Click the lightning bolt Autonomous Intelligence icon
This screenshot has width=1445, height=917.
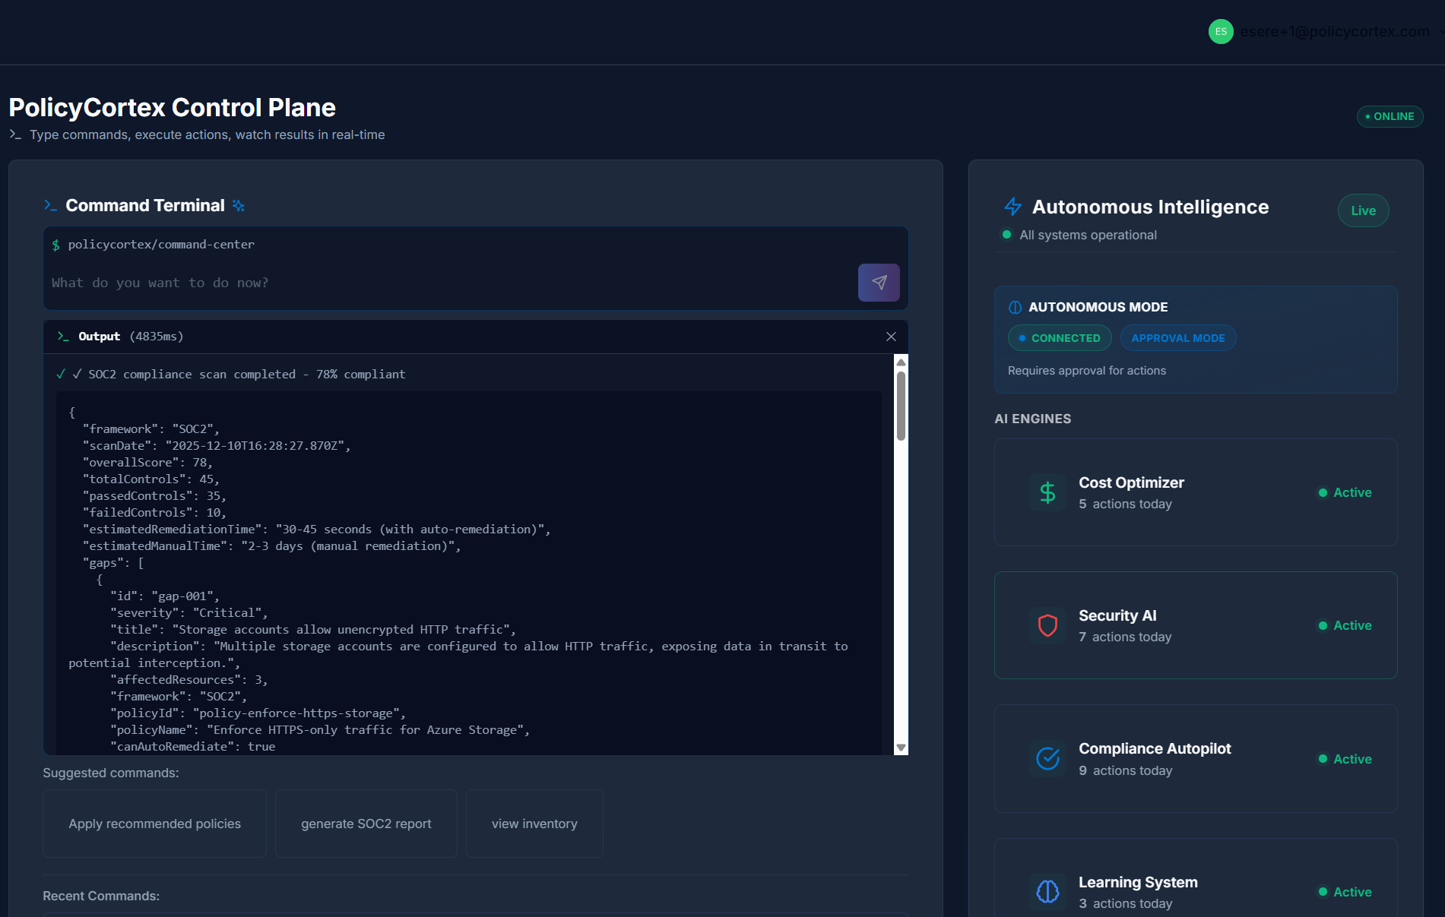(1012, 207)
